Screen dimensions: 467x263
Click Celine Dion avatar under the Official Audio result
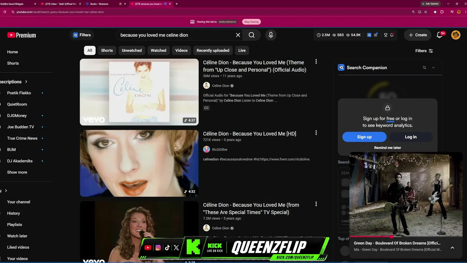click(207, 85)
